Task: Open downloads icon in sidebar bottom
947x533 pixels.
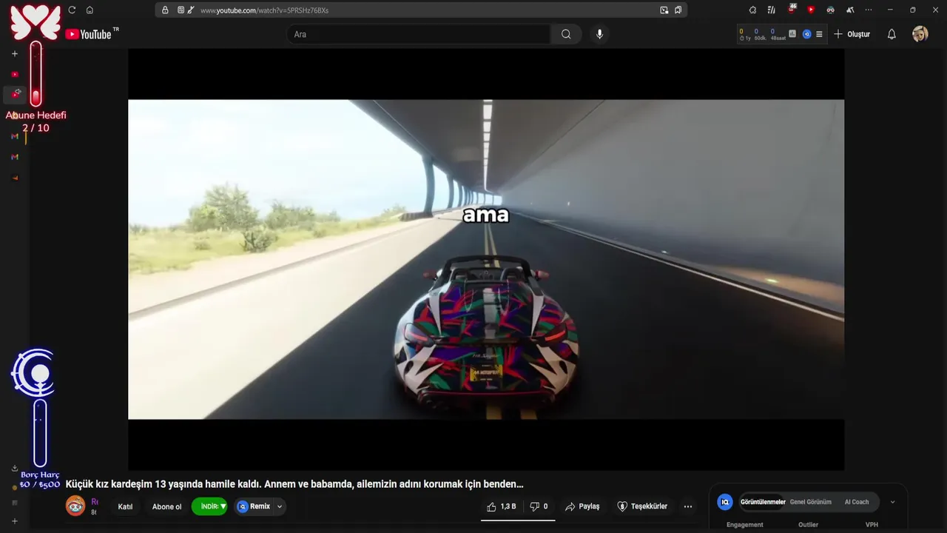Action: click(15, 468)
